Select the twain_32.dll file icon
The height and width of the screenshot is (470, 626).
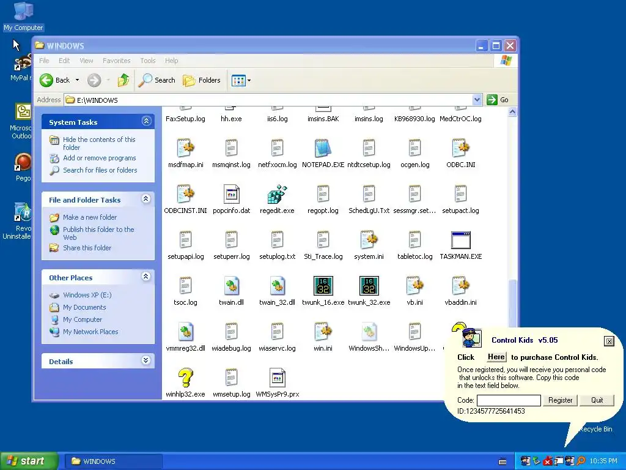(277, 286)
